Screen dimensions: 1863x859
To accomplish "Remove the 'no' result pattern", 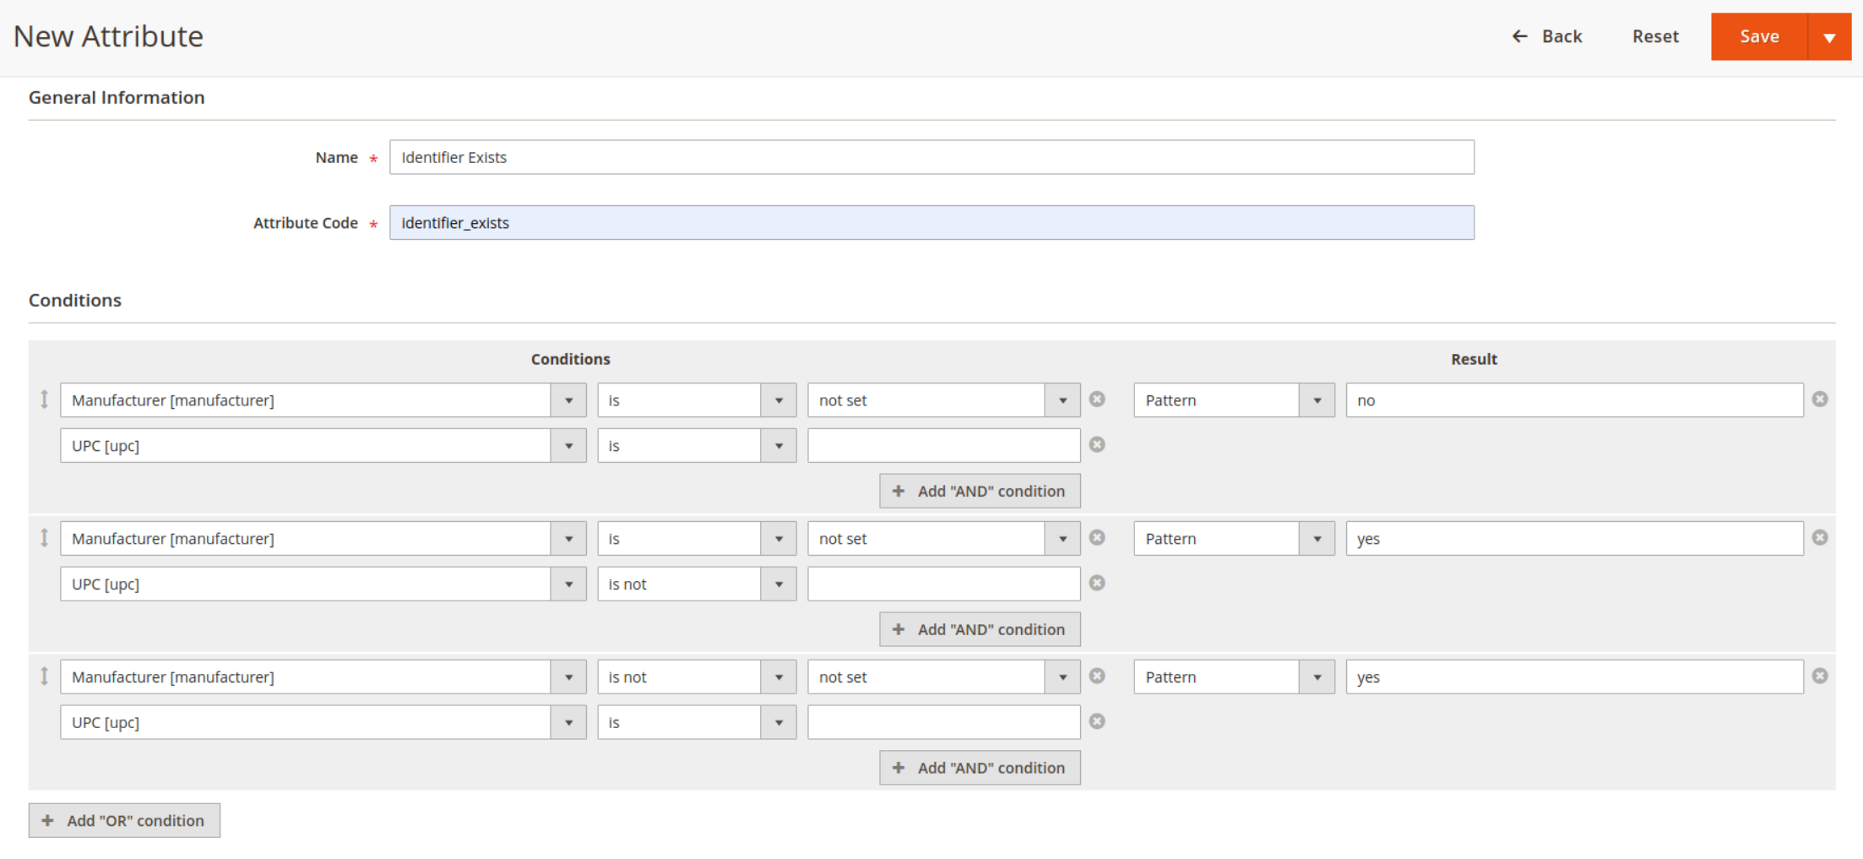I will click(1820, 400).
